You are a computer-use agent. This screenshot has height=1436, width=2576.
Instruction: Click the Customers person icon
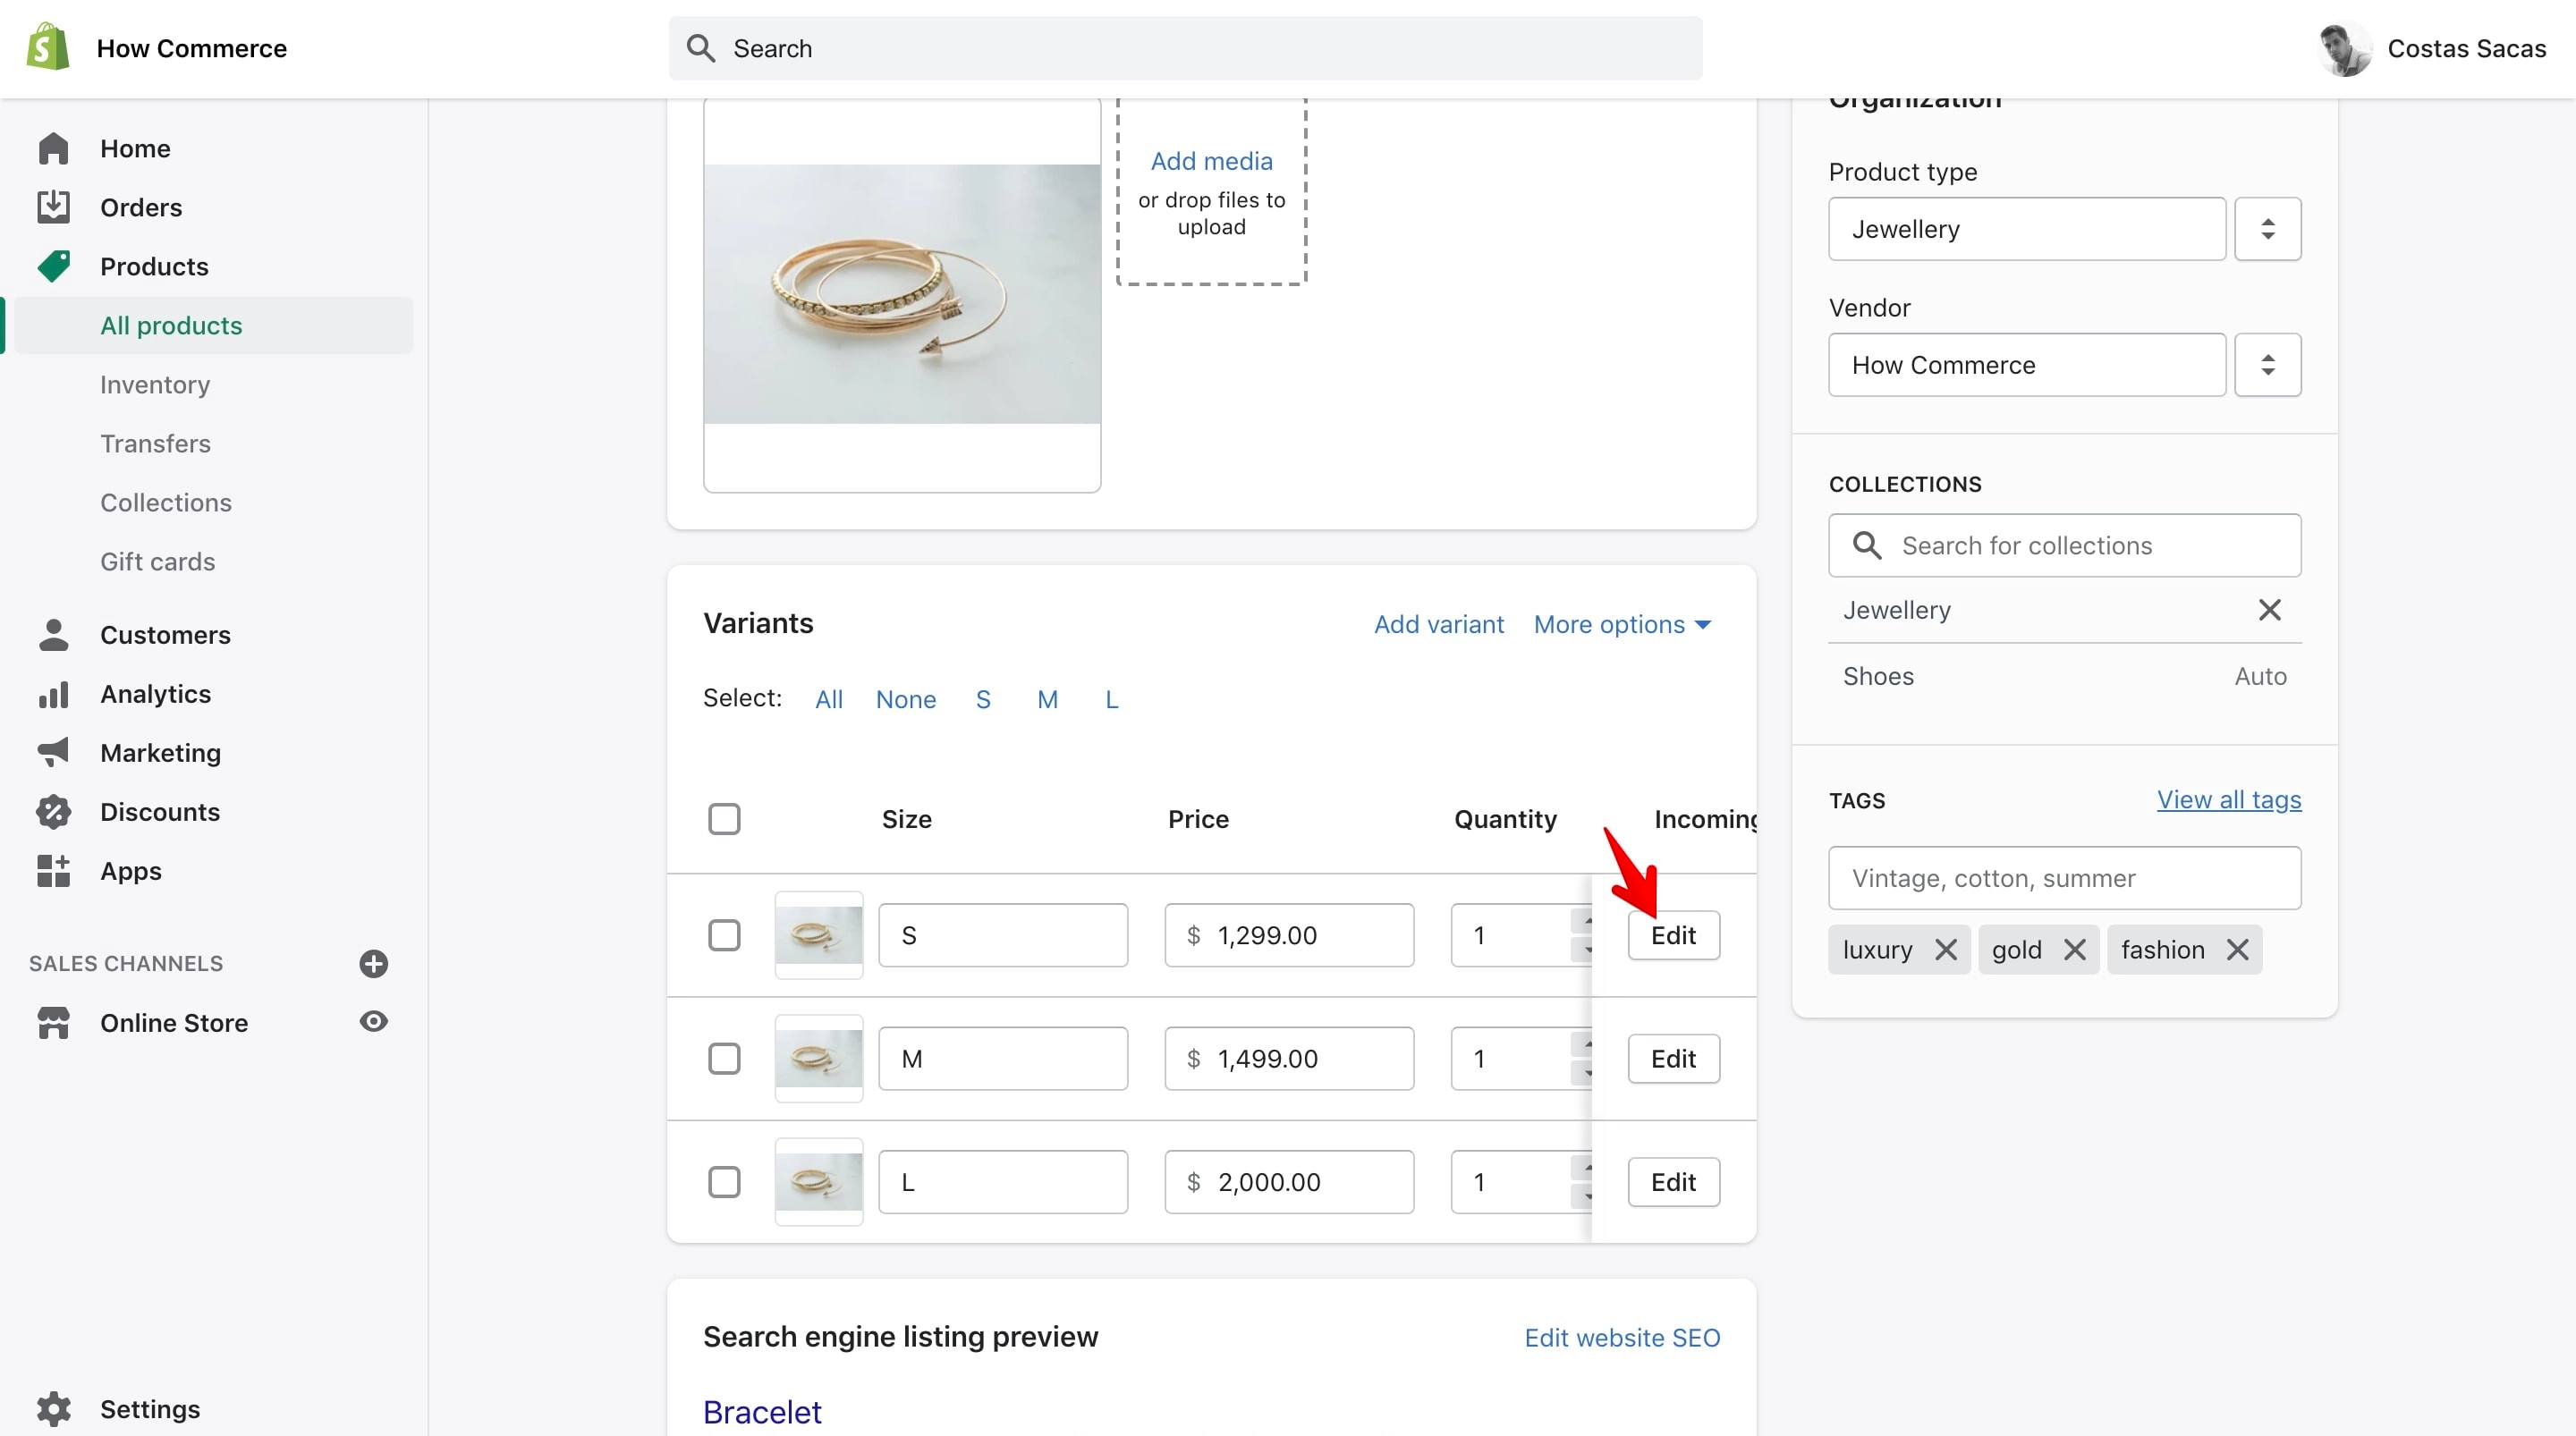click(x=53, y=635)
